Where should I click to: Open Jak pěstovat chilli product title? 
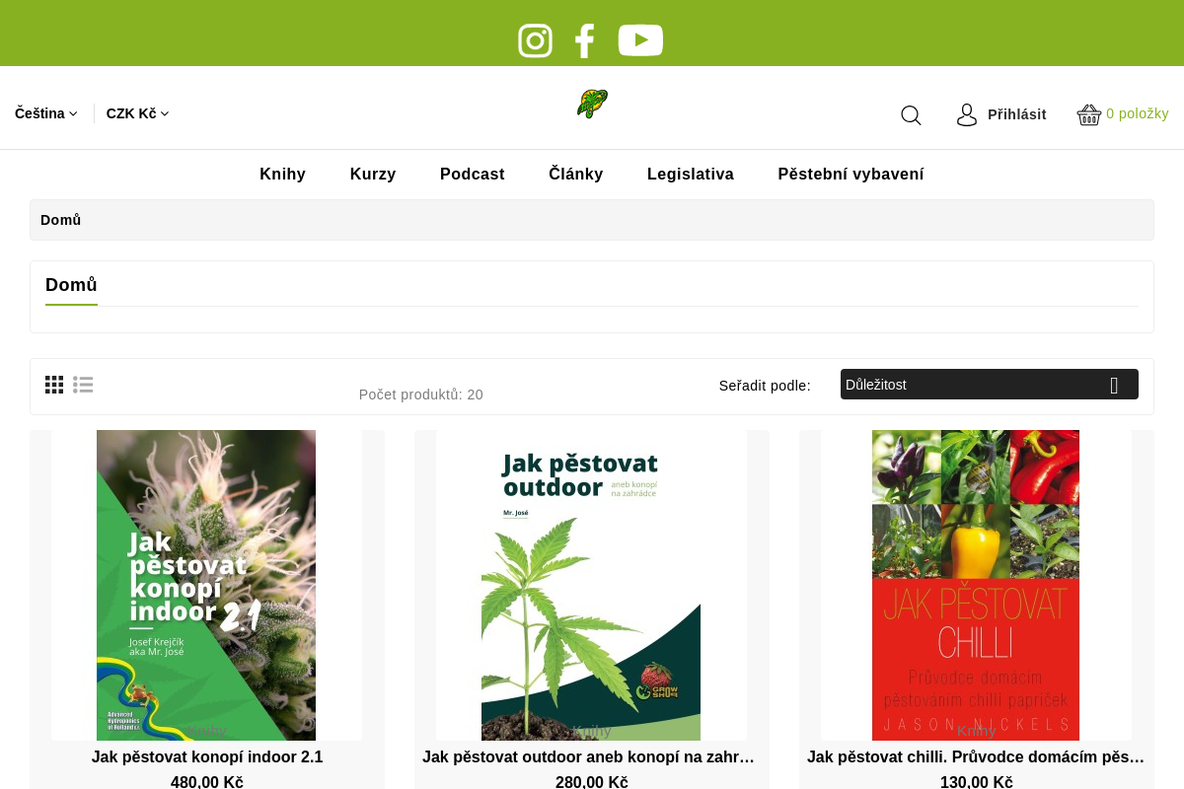[976, 757]
